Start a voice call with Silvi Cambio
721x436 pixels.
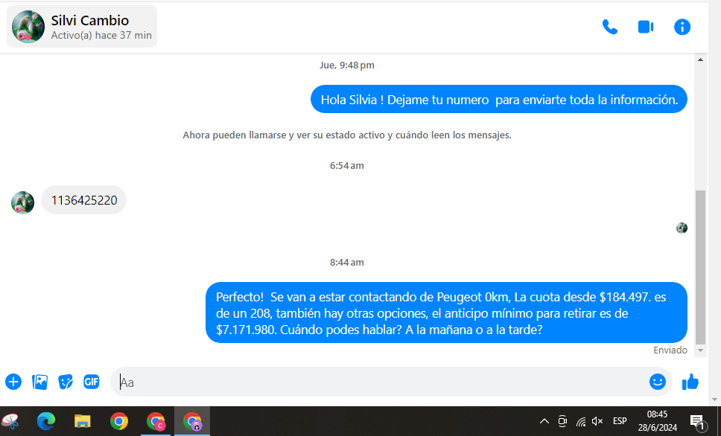[609, 27]
